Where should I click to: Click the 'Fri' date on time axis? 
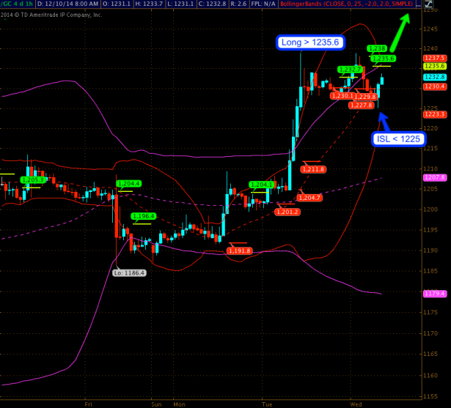(x=89, y=403)
